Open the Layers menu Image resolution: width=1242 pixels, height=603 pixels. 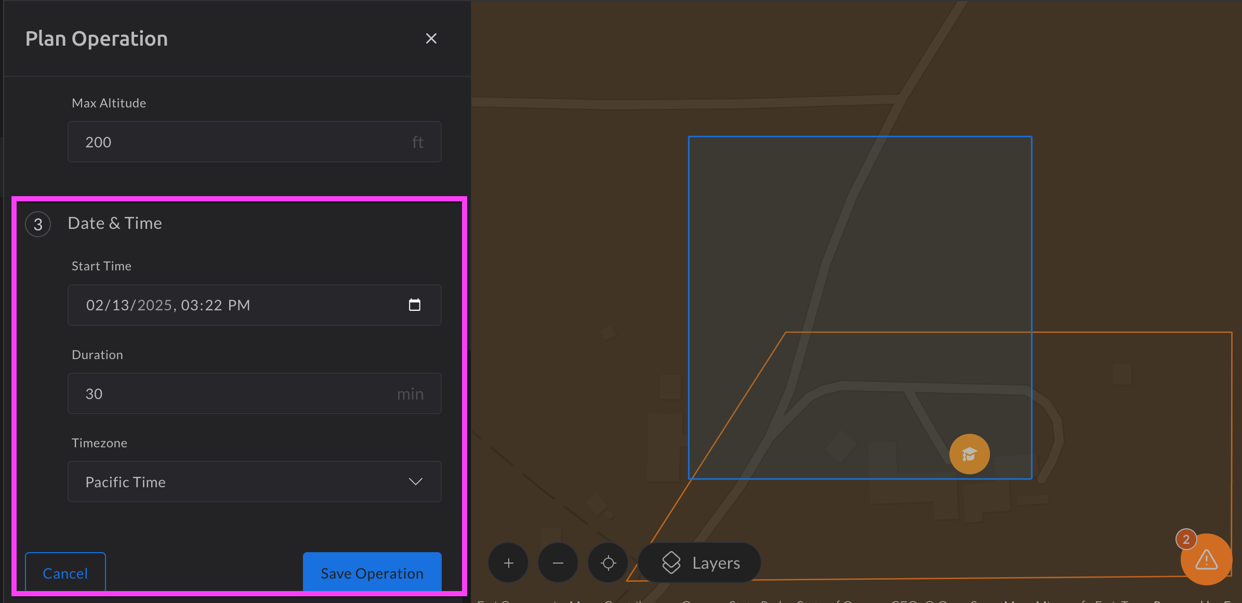699,563
